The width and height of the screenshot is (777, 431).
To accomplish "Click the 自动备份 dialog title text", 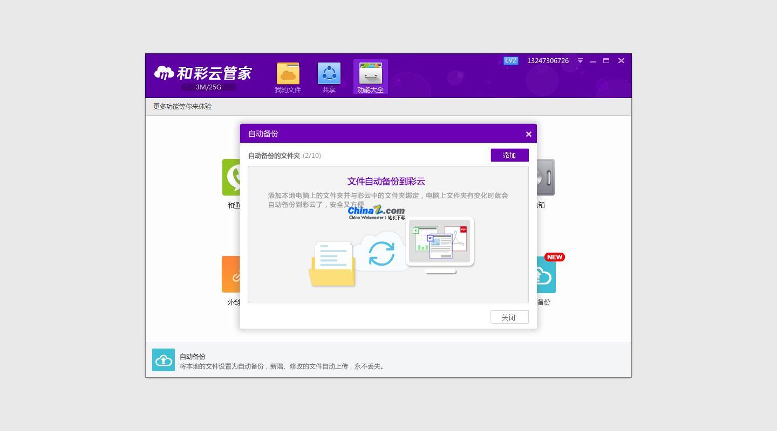I will [x=263, y=134].
